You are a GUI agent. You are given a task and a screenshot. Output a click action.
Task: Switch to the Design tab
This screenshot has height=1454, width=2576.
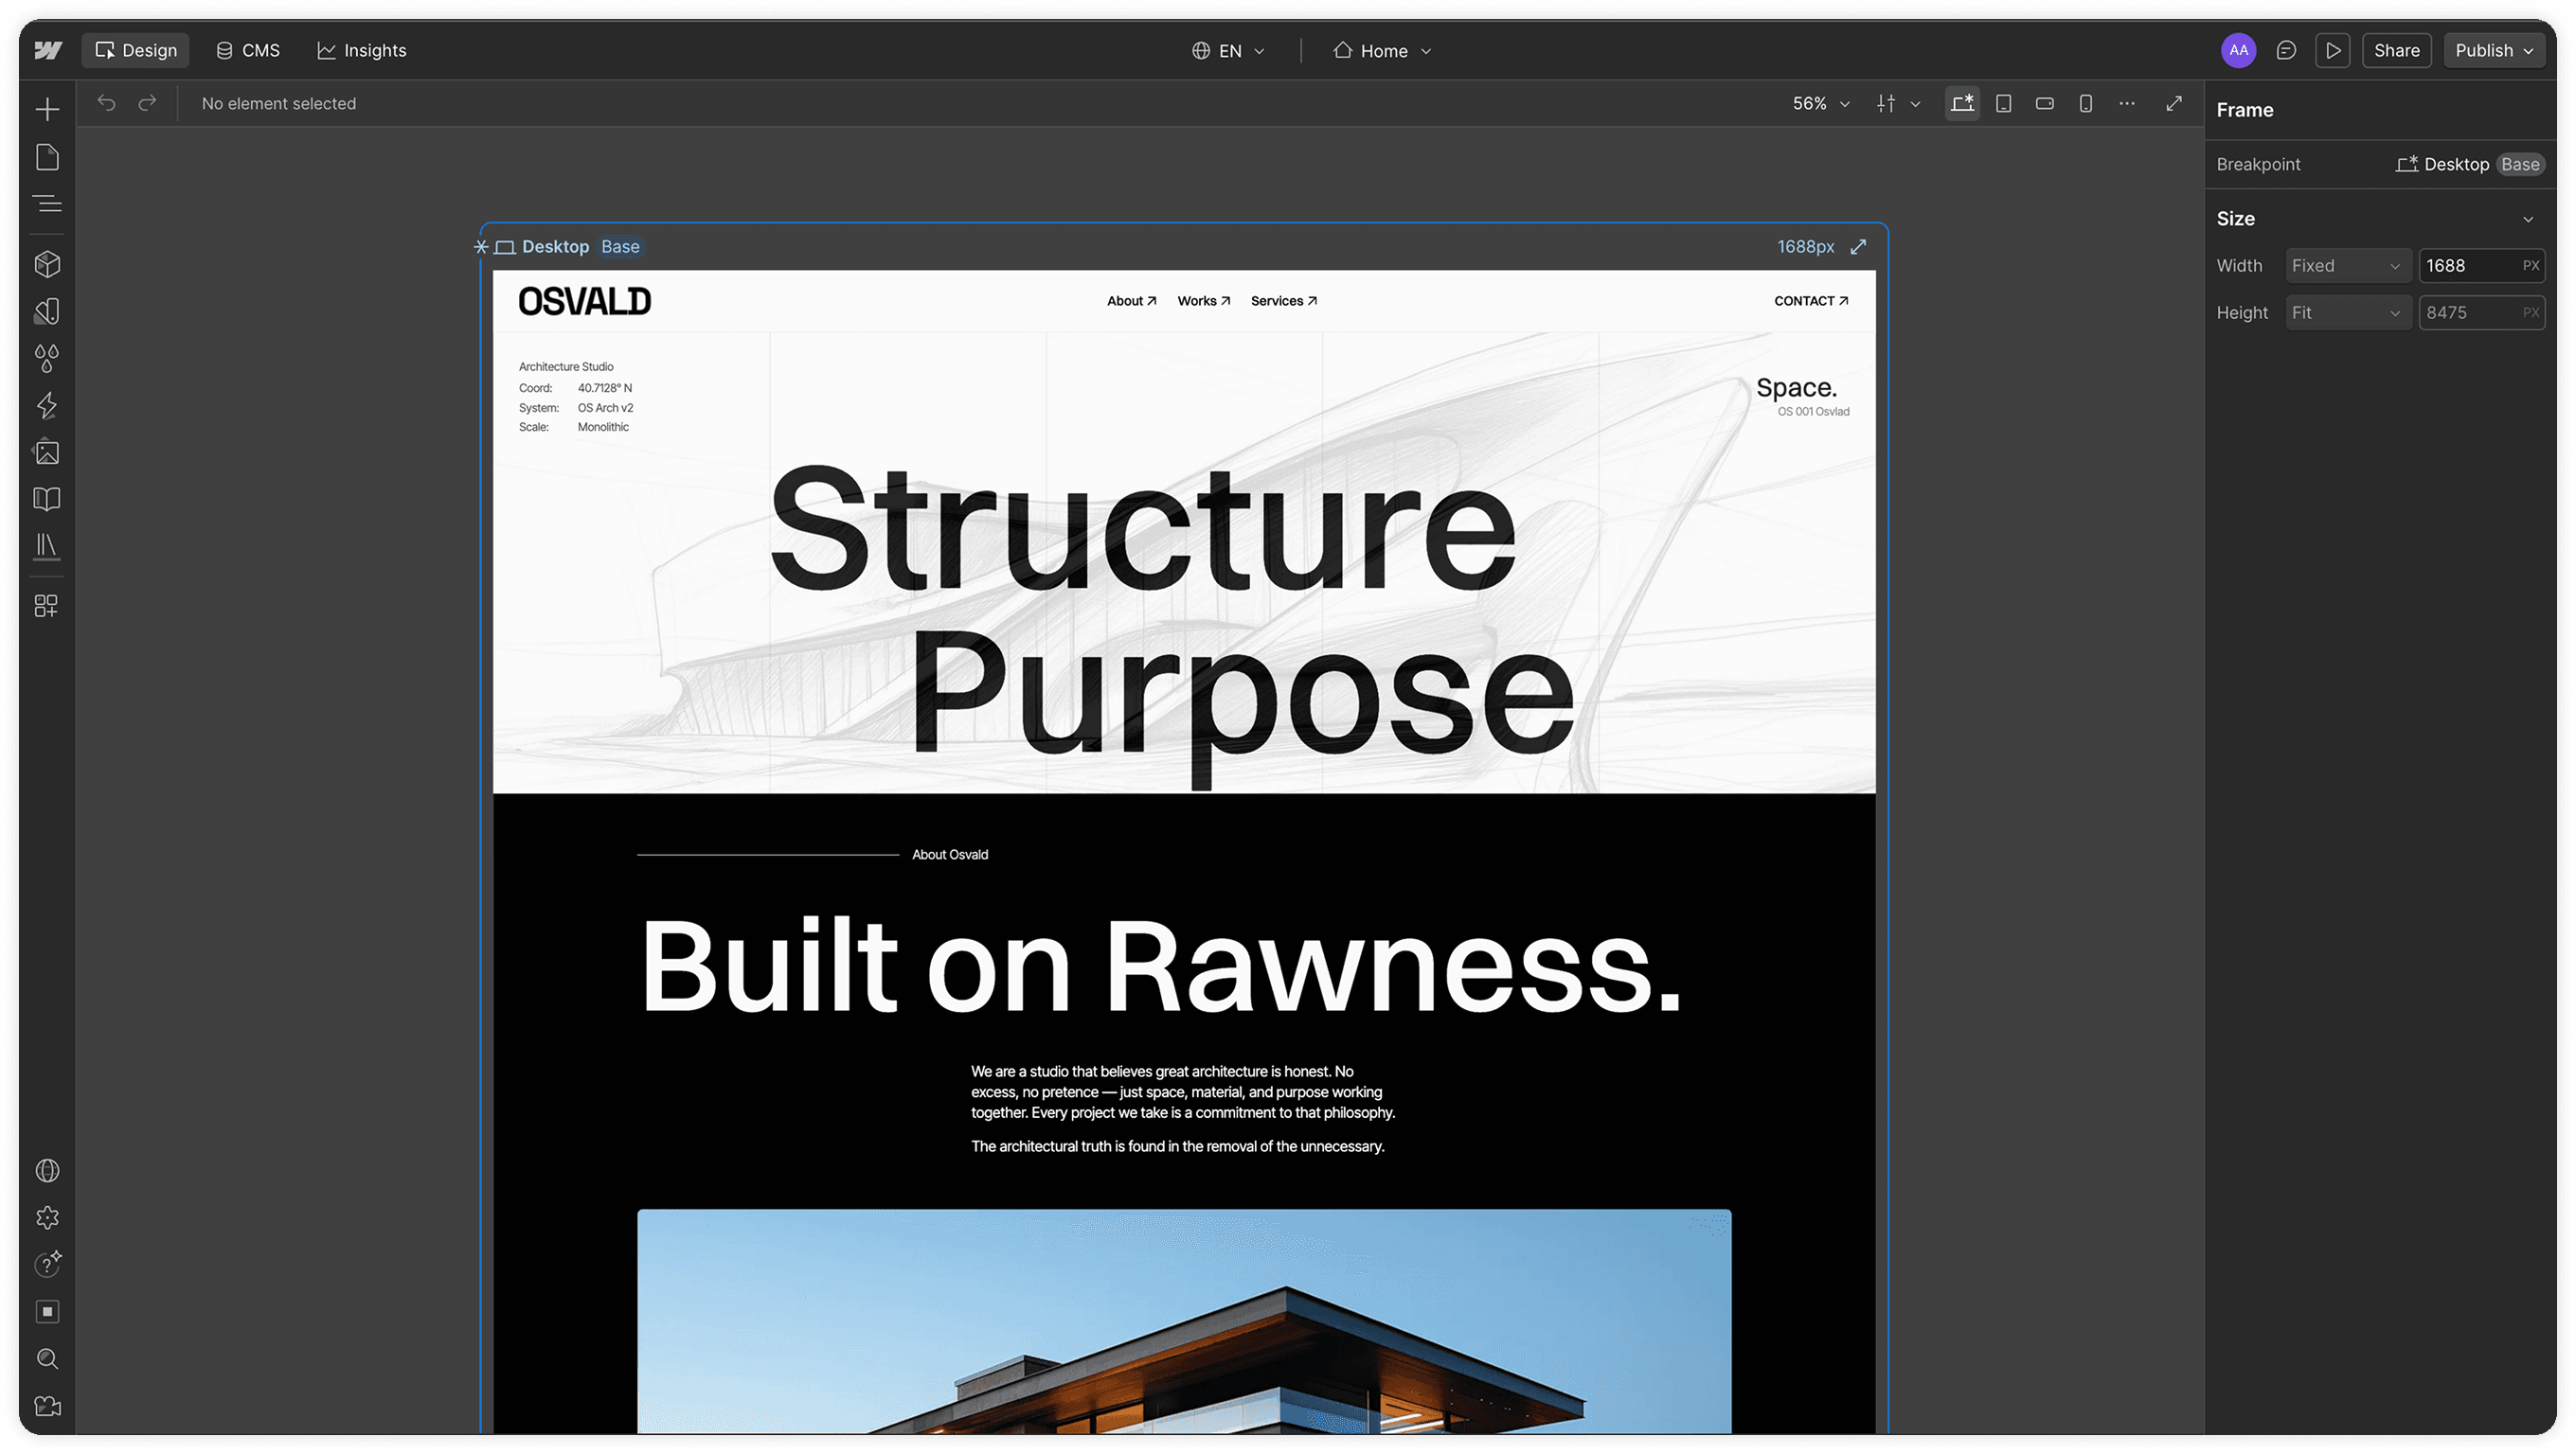click(135, 50)
